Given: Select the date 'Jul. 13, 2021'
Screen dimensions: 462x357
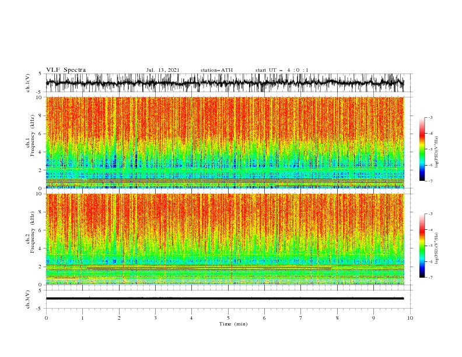Looking at the screenshot, I should (x=163, y=70).
